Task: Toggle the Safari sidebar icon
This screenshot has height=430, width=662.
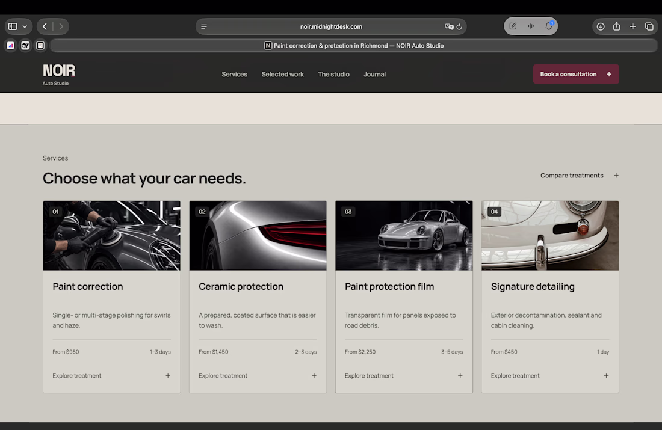Action: click(13, 26)
